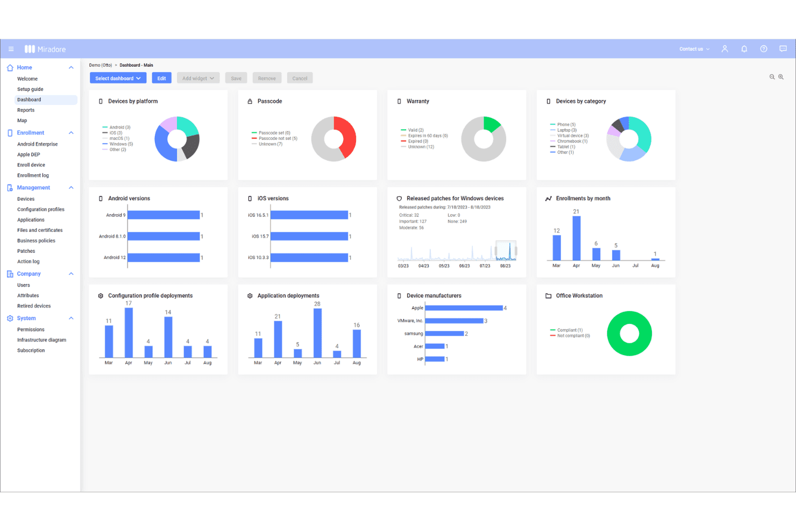Click the Edit button

(161, 79)
